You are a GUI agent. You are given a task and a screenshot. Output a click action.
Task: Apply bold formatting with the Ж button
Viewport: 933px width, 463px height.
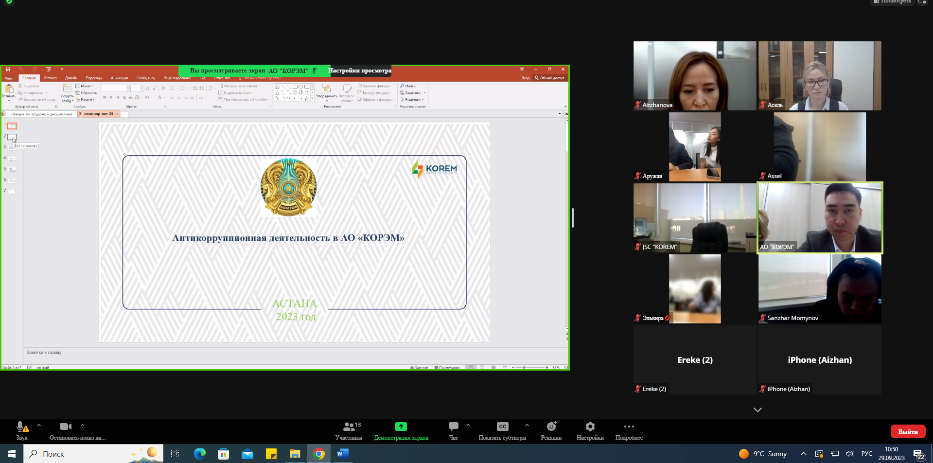pos(105,97)
